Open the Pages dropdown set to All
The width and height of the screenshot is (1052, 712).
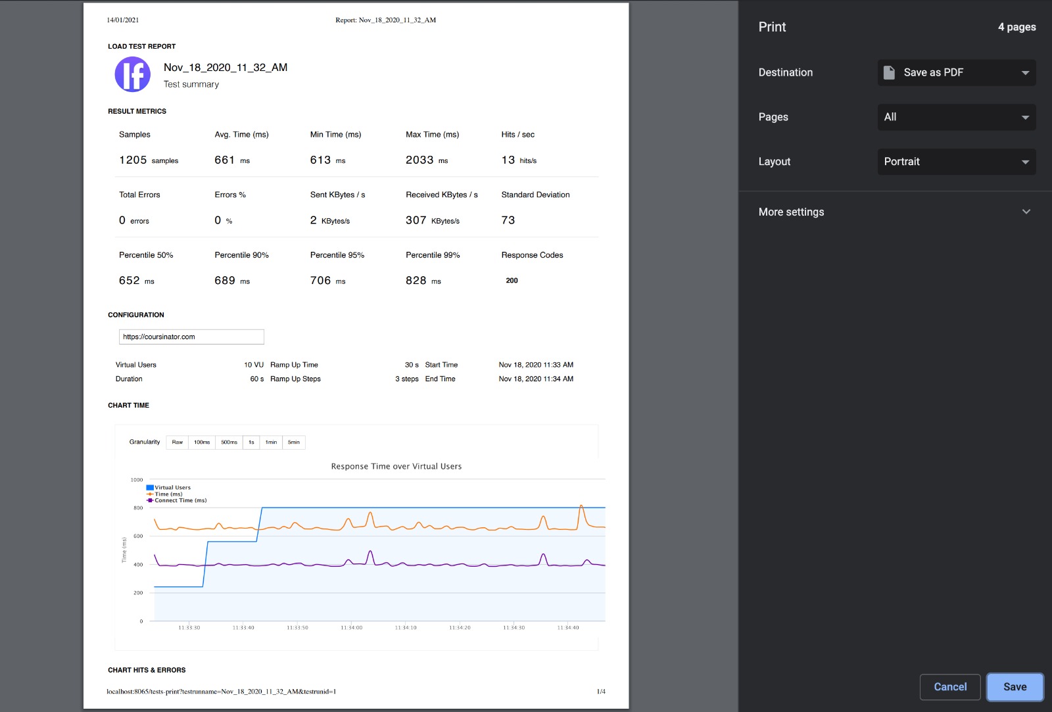(x=956, y=117)
